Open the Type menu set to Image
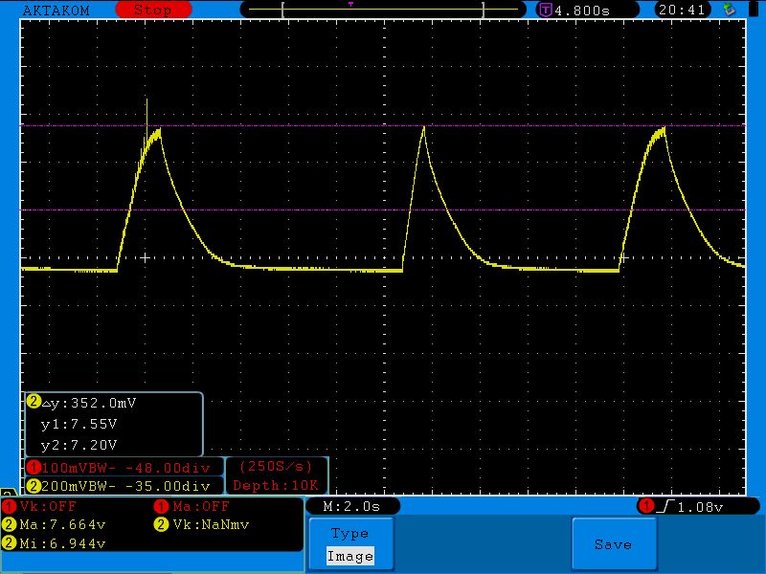 (x=349, y=545)
